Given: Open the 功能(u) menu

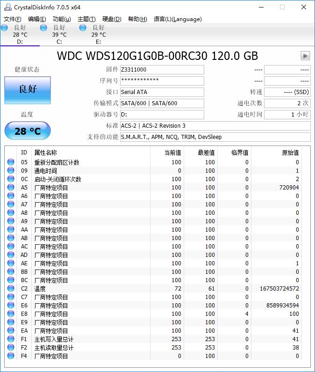Looking at the screenshot, I should (x=62, y=19).
